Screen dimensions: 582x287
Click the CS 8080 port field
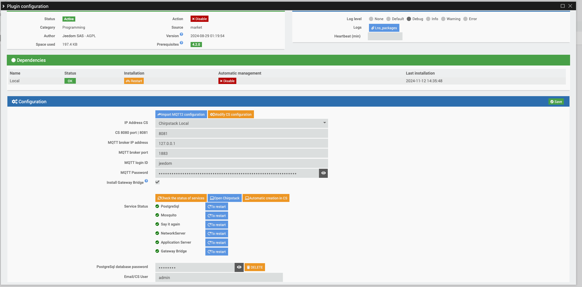pyautogui.click(x=242, y=134)
